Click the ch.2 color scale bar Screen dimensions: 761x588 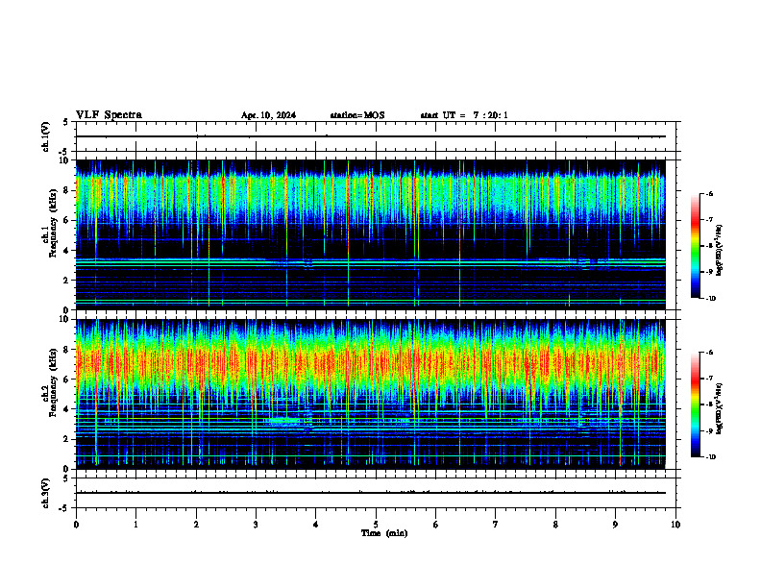pos(696,404)
